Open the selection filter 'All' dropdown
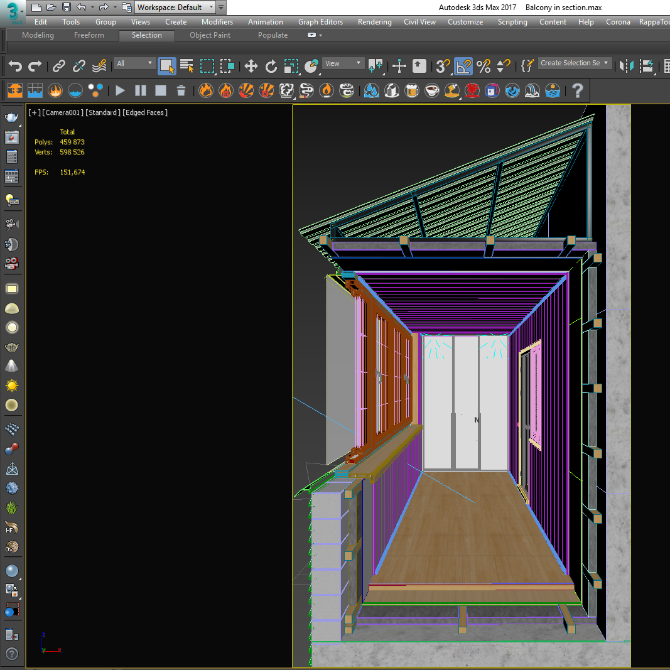Image resolution: width=670 pixels, height=670 pixels. (134, 63)
